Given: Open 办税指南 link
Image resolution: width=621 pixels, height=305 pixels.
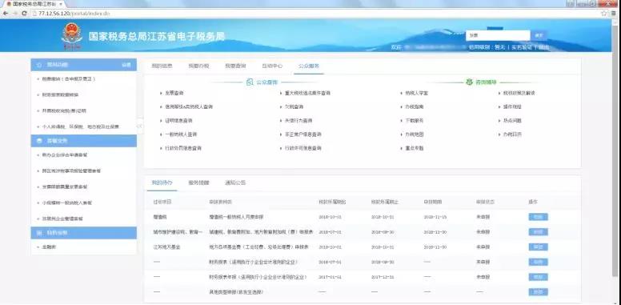Looking at the screenshot, I should (415, 107).
